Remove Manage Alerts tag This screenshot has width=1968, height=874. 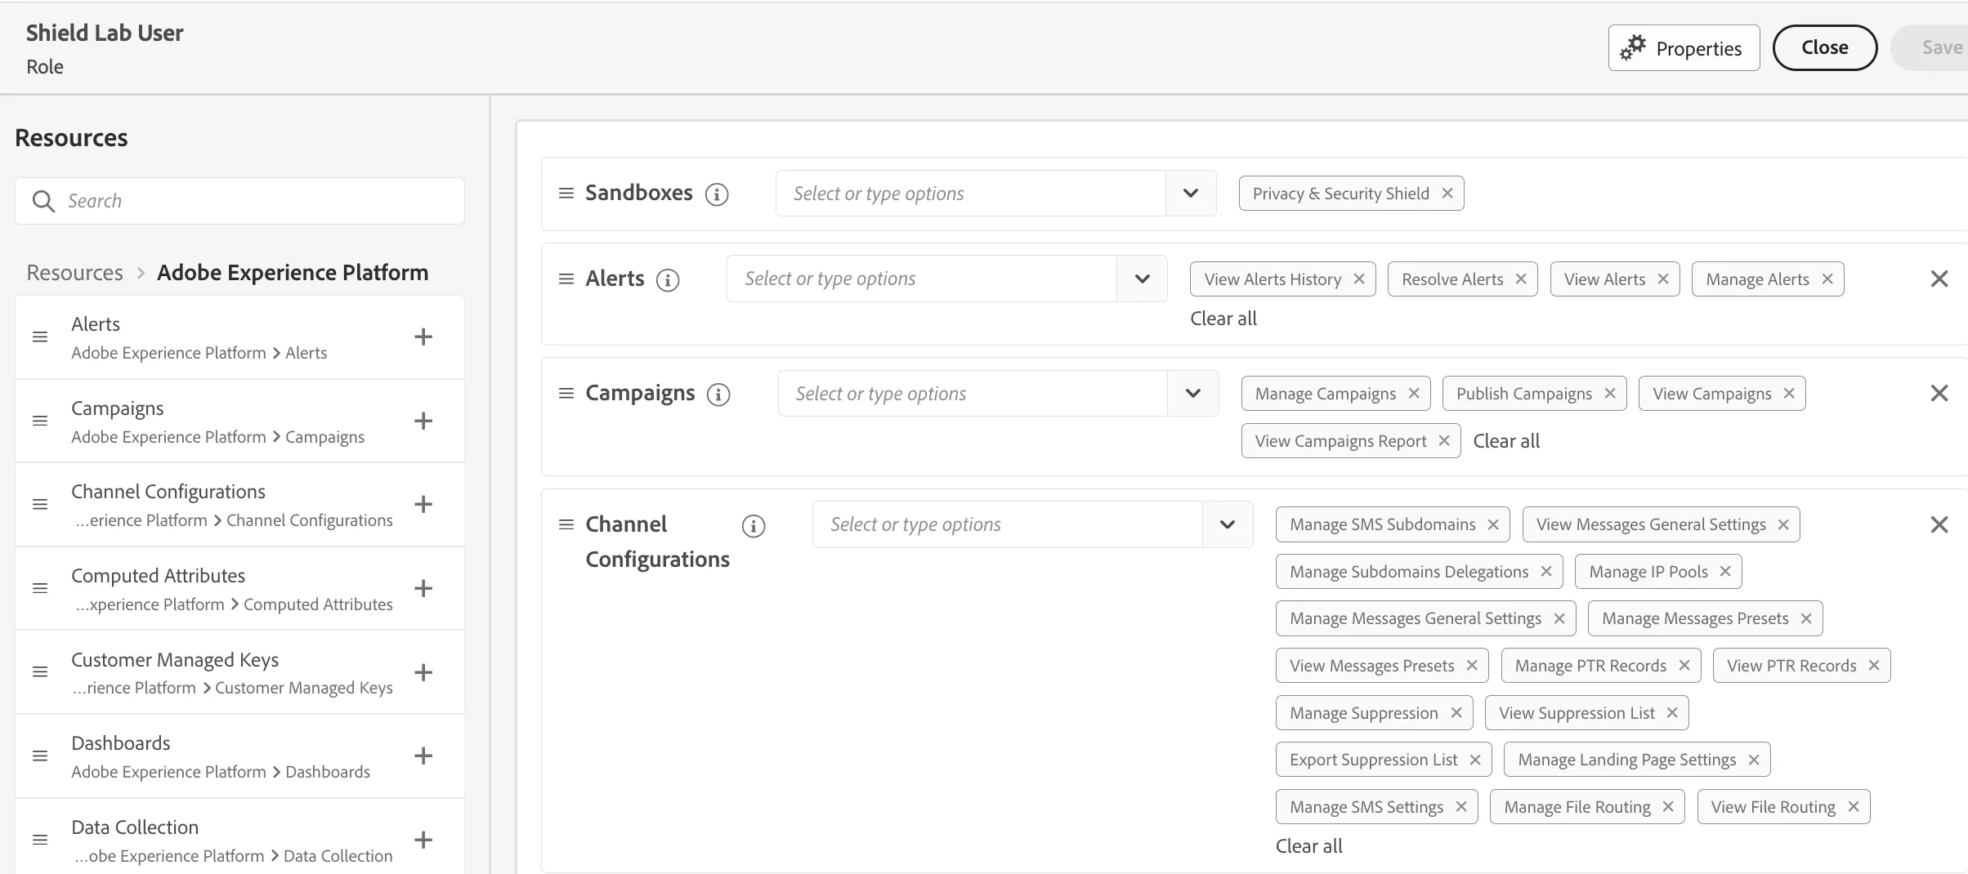tap(1827, 279)
